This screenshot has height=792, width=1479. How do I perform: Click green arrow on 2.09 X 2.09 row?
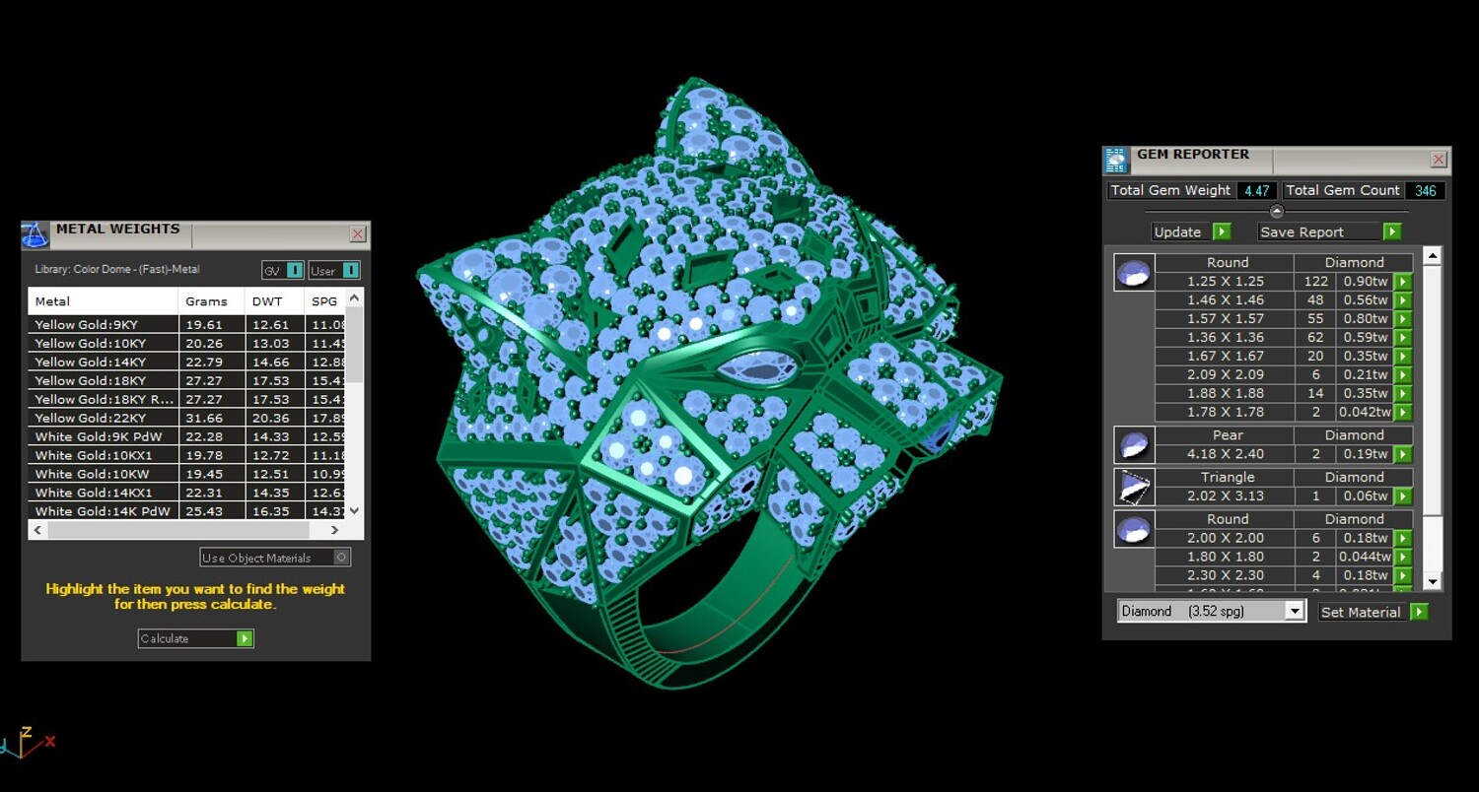[x=1402, y=375]
